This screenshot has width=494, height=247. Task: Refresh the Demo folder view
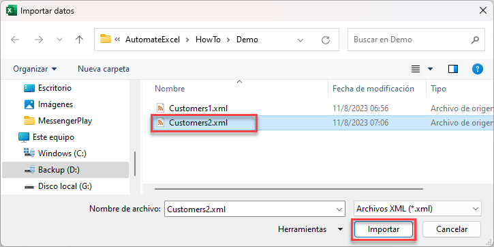pyautogui.click(x=326, y=40)
